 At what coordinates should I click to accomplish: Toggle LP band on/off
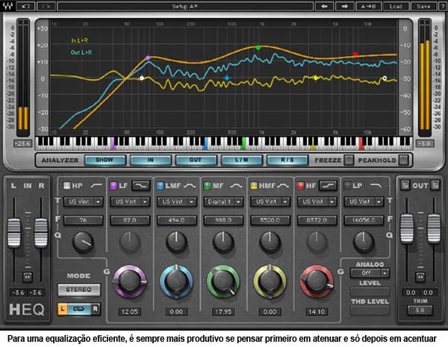[x=347, y=186]
